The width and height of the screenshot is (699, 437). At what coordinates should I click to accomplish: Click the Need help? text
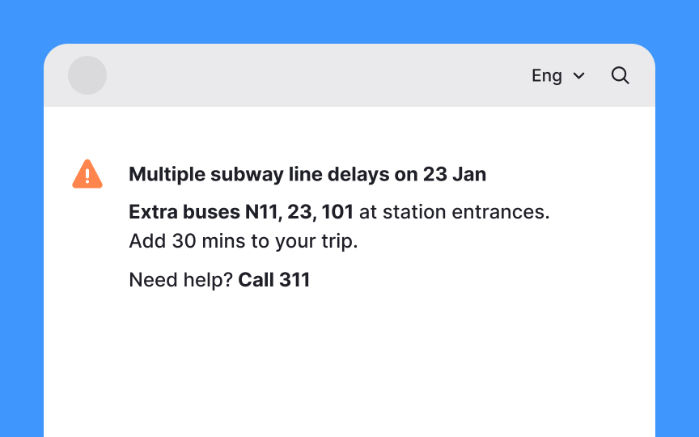(180, 280)
